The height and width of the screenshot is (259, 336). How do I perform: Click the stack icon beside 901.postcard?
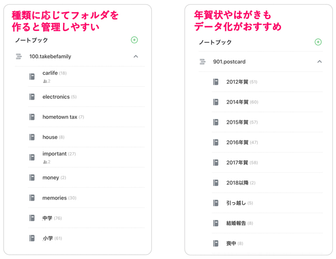(x=202, y=62)
